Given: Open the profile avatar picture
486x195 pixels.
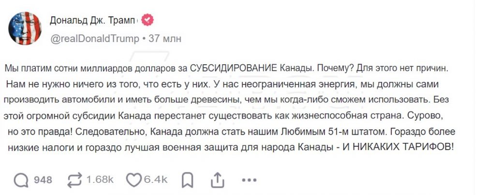Looking at the screenshot, I should pyautogui.click(x=25, y=29).
